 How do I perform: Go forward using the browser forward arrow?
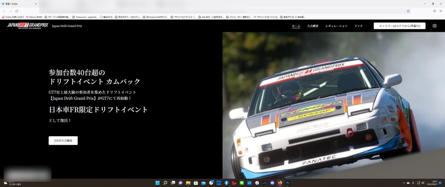coord(10,11)
